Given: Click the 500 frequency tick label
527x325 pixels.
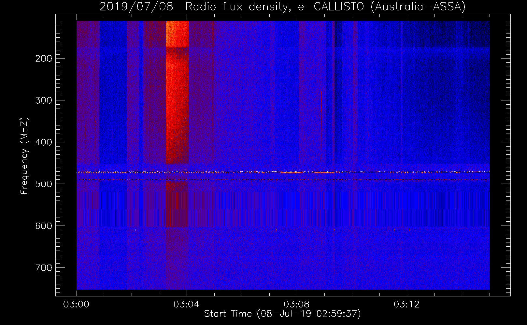Looking at the screenshot, I should [44, 184].
